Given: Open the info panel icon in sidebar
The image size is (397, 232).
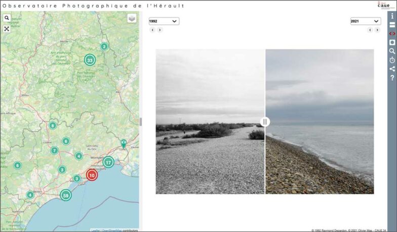Looking at the screenshot, I should pyautogui.click(x=392, y=16).
